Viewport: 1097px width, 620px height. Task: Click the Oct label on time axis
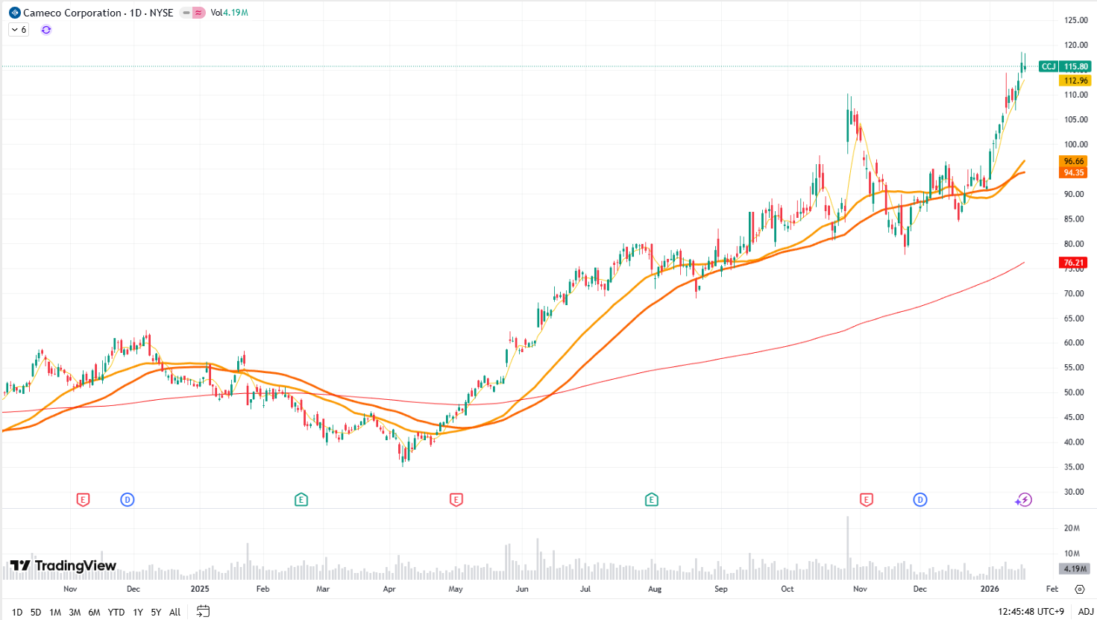coord(788,589)
